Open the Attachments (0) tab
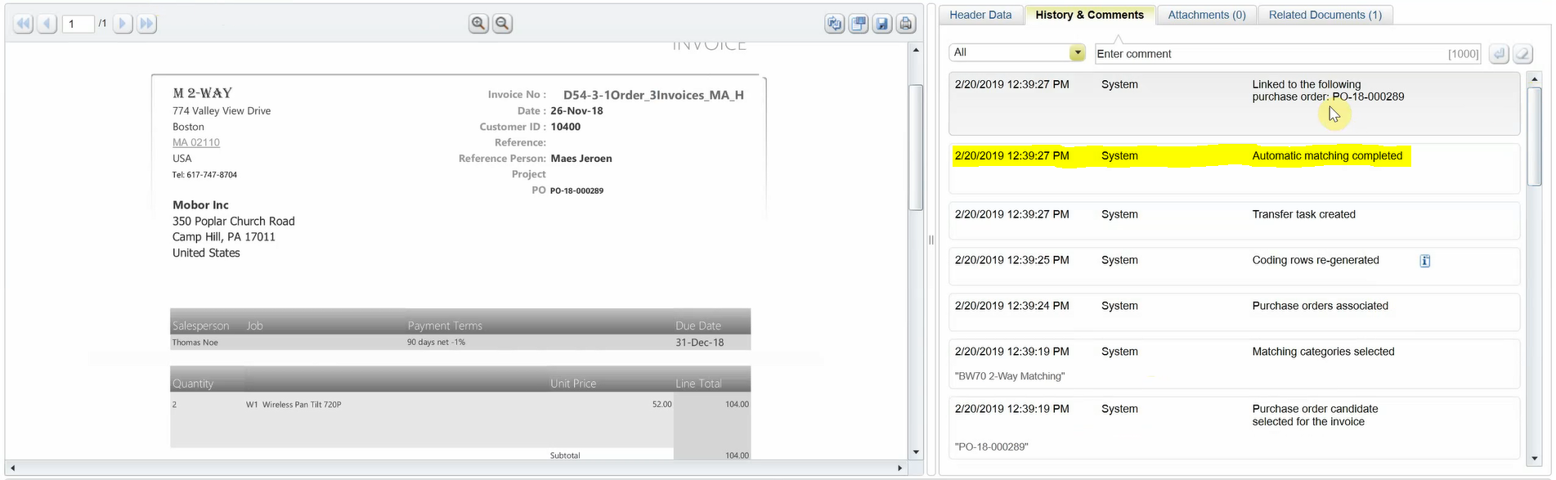The image size is (1556, 480). point(1206,15)
